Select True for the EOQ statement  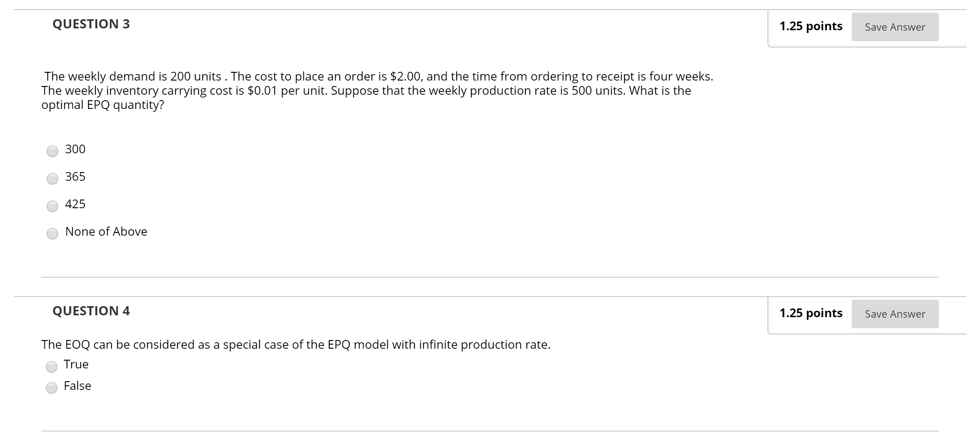(51, 367)
